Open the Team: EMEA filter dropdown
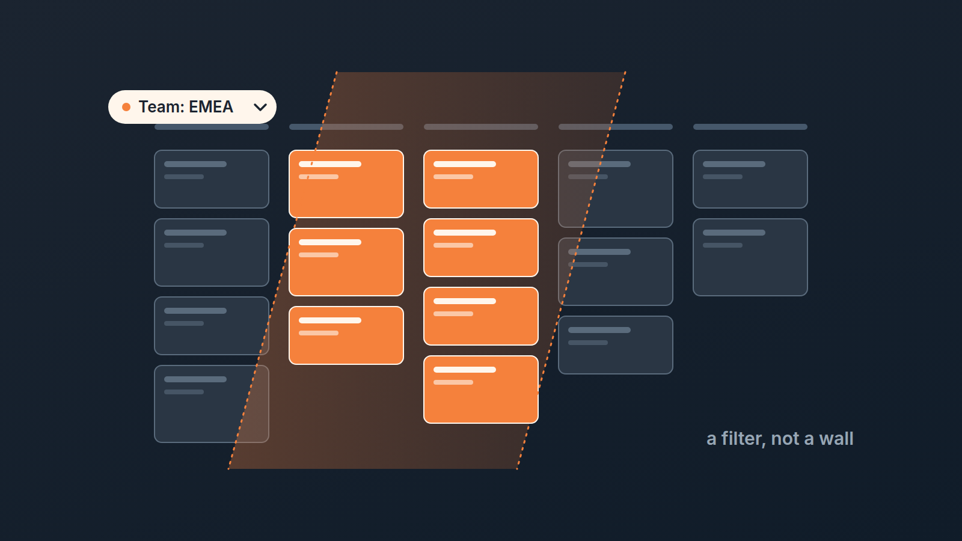The image size is (962, 541). click(x=192, y=107)
